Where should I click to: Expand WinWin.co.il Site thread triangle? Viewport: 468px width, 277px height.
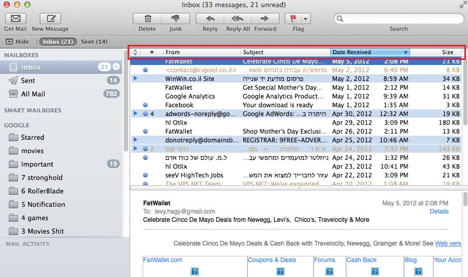[x=135, y=78]
